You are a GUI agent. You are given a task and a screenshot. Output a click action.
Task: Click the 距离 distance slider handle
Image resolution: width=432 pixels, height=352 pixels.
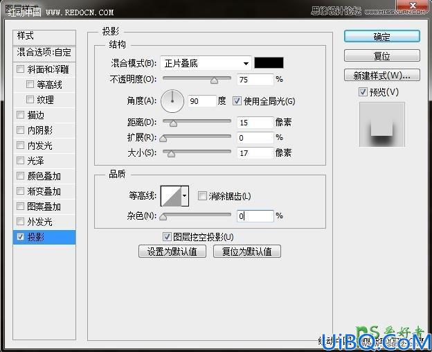coord(173,123)
